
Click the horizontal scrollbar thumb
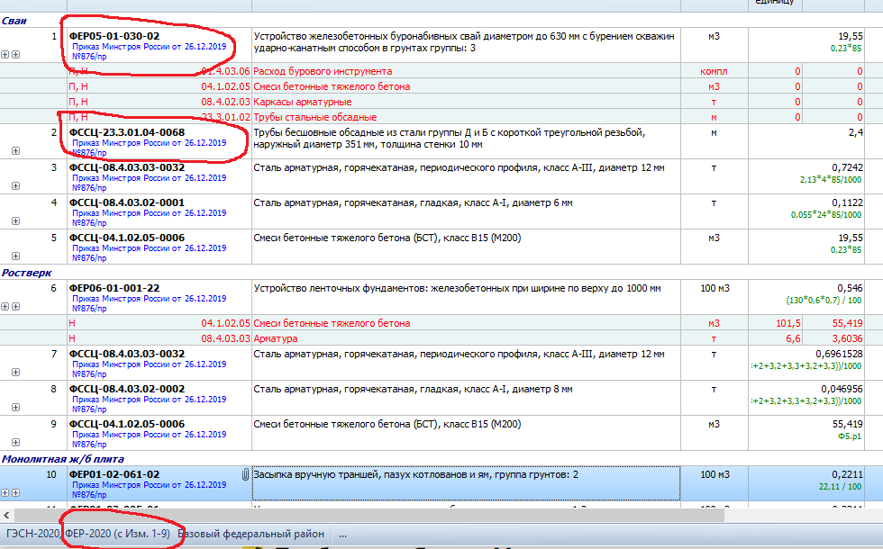[x=369, y=515]
